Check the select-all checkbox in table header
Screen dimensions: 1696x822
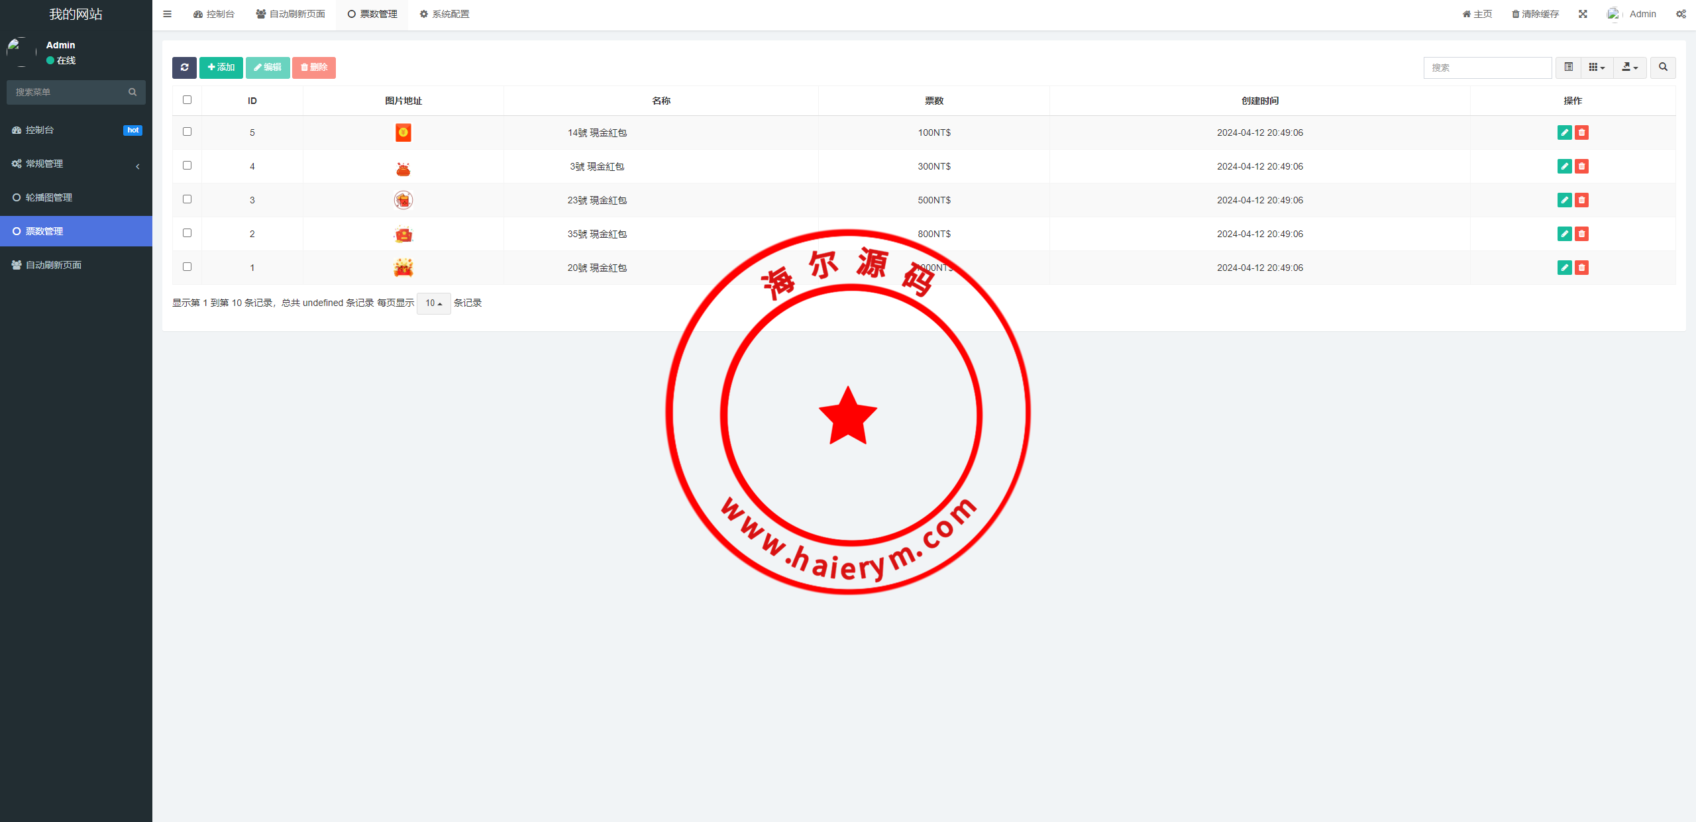(187, 100)
